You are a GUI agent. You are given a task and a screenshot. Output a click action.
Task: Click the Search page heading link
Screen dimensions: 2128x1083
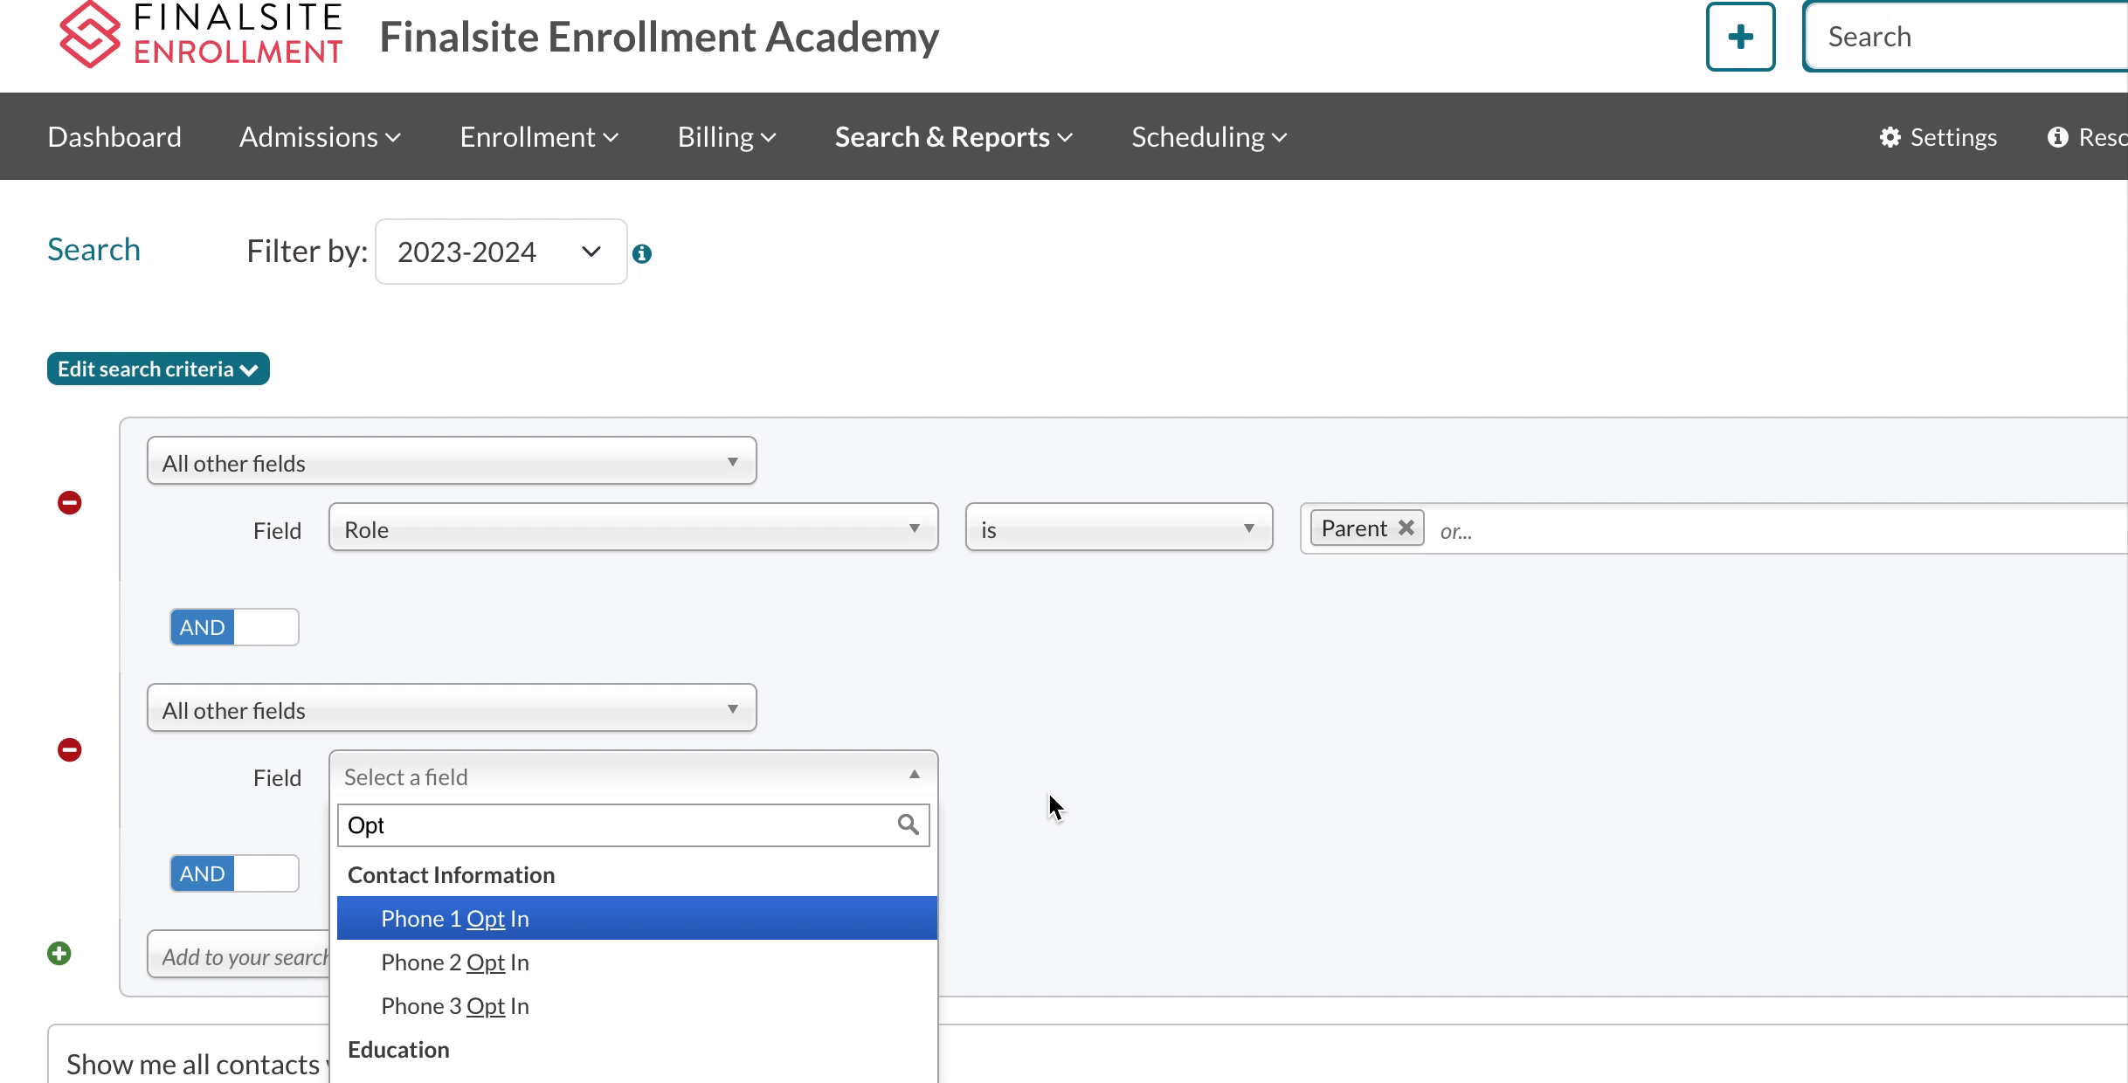pos(93,250)
